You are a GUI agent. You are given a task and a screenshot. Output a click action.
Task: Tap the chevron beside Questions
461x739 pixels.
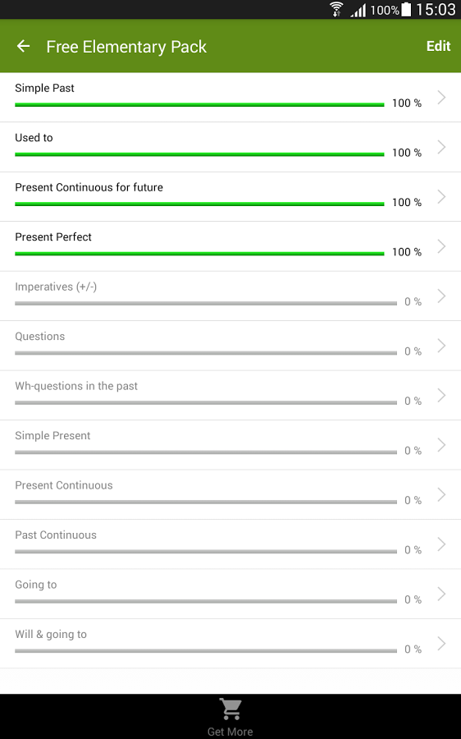click(x=441, y=346)
